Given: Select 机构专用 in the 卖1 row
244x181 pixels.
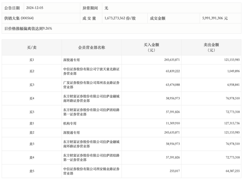Looking at the screenshot, I should click(69, 124).
